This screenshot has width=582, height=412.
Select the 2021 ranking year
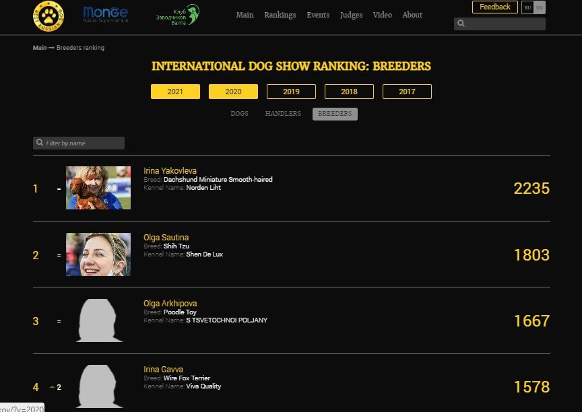175,92
